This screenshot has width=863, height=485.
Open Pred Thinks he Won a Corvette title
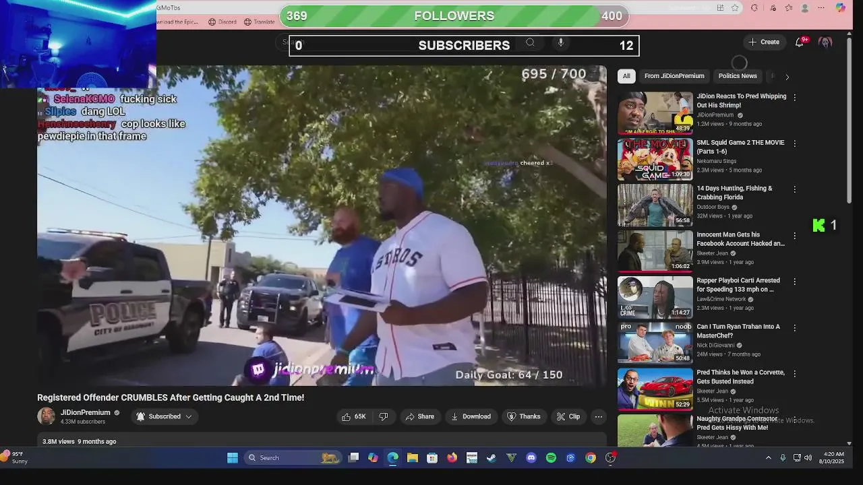tap(740, 377)
